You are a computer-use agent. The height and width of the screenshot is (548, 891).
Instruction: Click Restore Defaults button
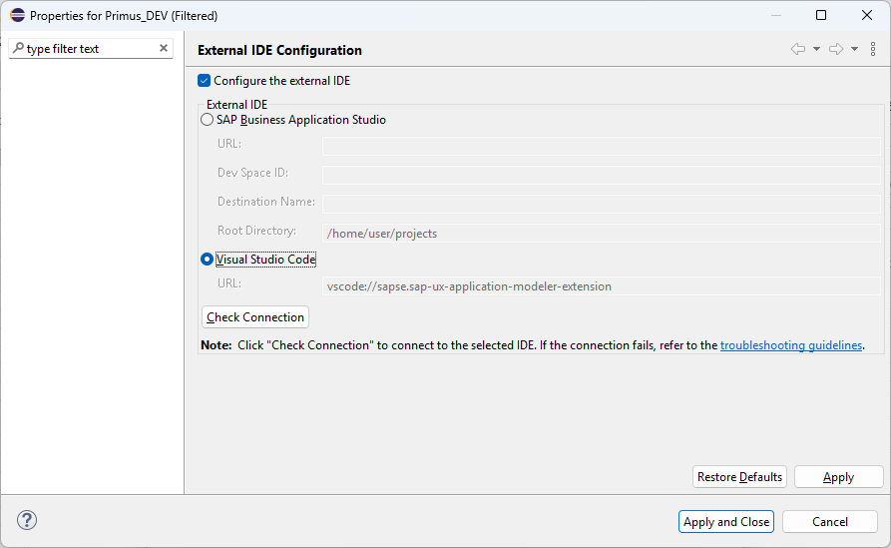tap(739, 477)
